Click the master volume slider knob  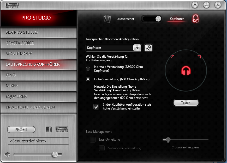(55, 154)
